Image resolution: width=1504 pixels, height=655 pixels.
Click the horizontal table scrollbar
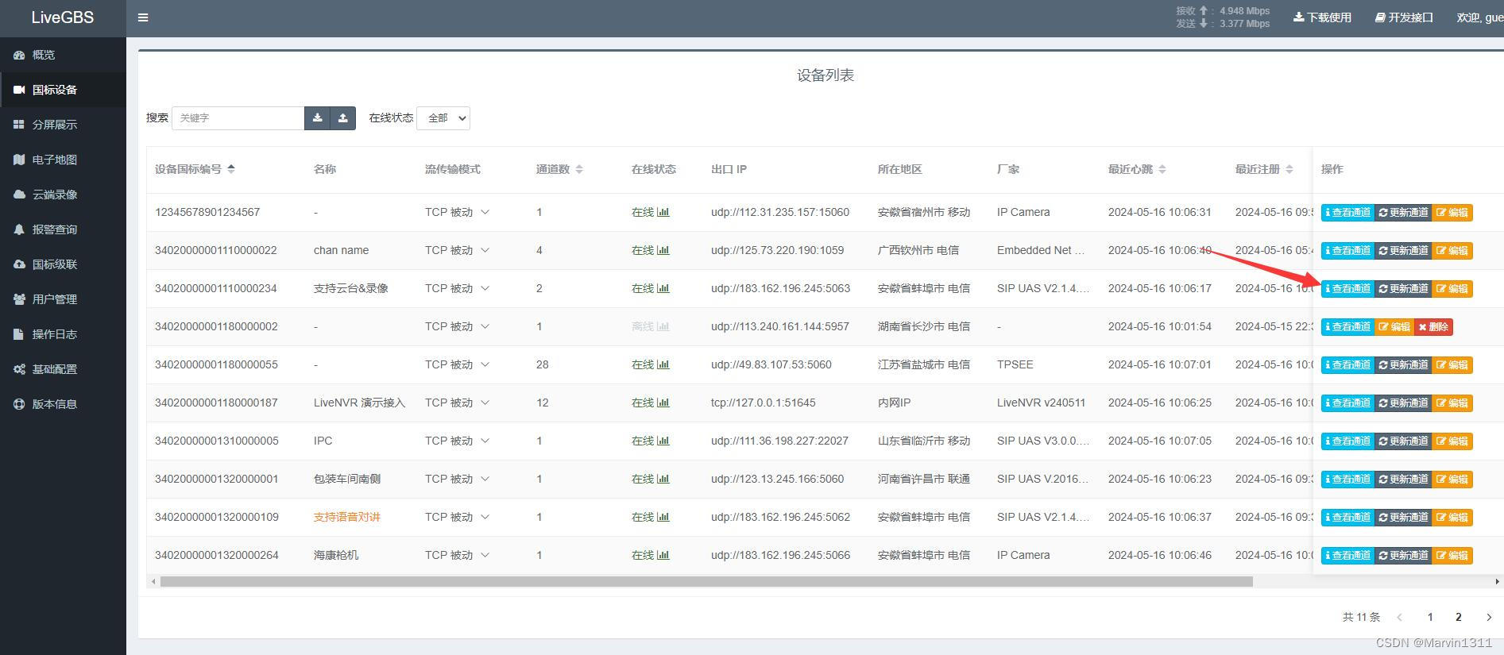(706, 582)
